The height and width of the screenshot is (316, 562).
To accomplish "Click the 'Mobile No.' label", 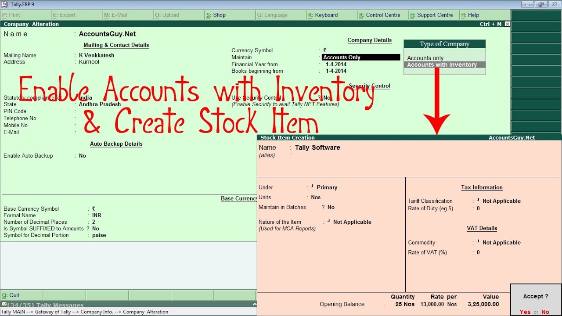I will coord(16,126).
